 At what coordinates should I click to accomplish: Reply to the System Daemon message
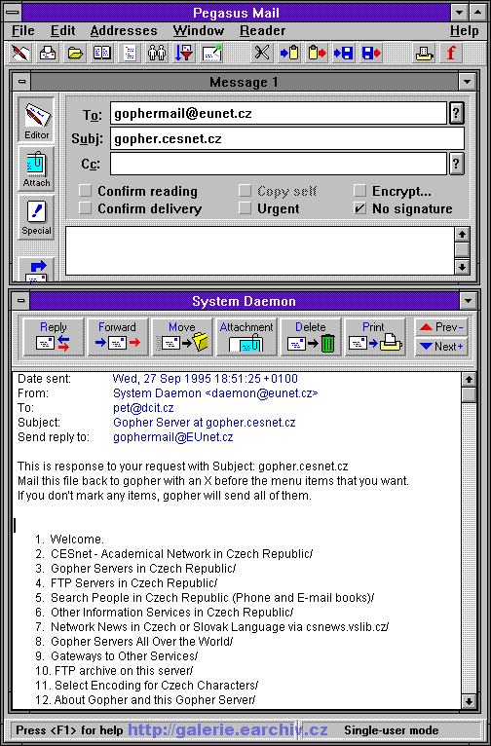54,337
